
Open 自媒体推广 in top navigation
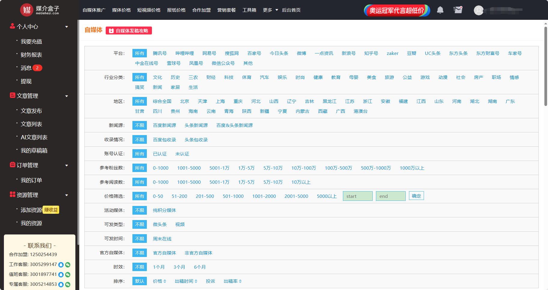point(94,10)
